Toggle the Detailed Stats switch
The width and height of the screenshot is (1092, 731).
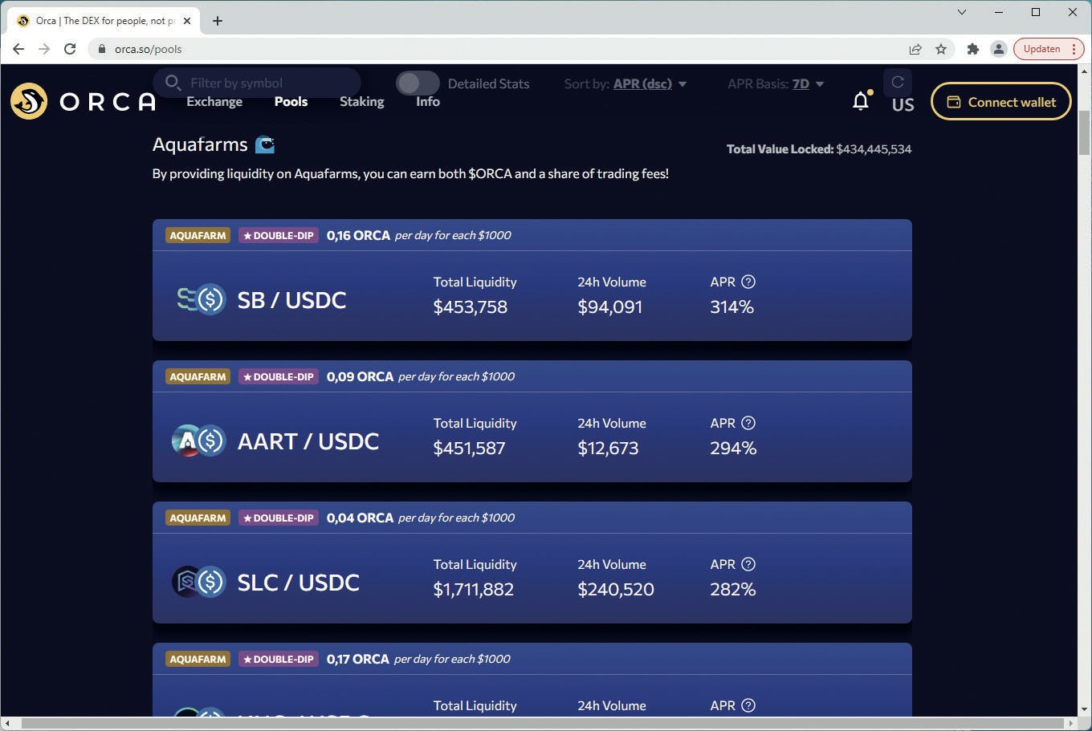coord(418,83)
